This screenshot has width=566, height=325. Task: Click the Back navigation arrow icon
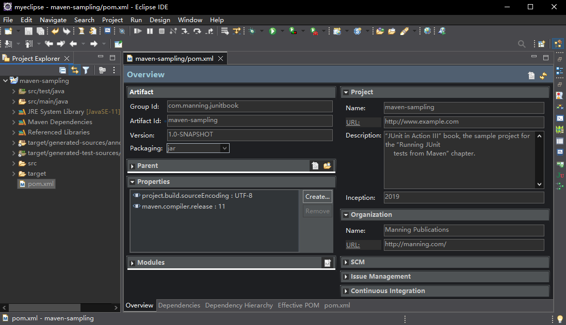73,44
